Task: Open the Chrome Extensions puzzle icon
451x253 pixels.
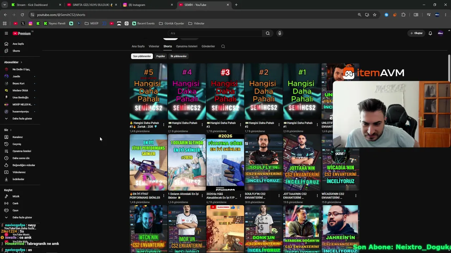Action: pyautogui.click(x=403, y=15)
